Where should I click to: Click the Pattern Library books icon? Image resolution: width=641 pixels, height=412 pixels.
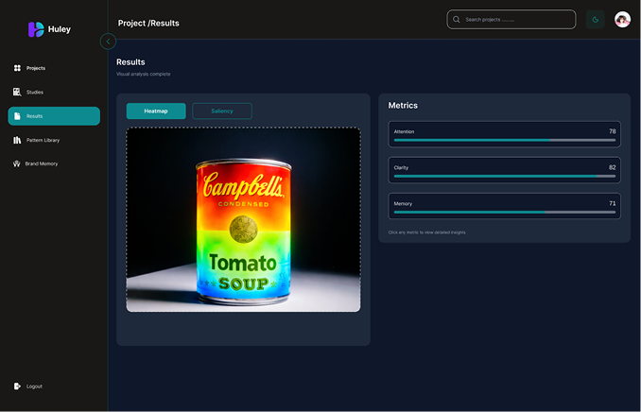click(17, 140)
